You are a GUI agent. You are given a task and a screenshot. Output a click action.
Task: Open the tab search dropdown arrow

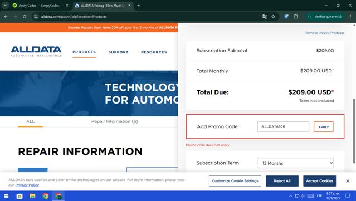[5, 6]
